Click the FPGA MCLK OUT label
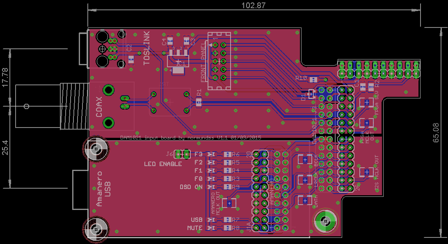 pos(367,137)
